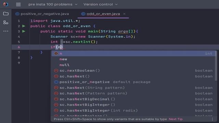Image resolution: width=219 pixels, height=123 pixels.
Task: Select positive_or_negative default package suggestion
Action: [133, 82]
